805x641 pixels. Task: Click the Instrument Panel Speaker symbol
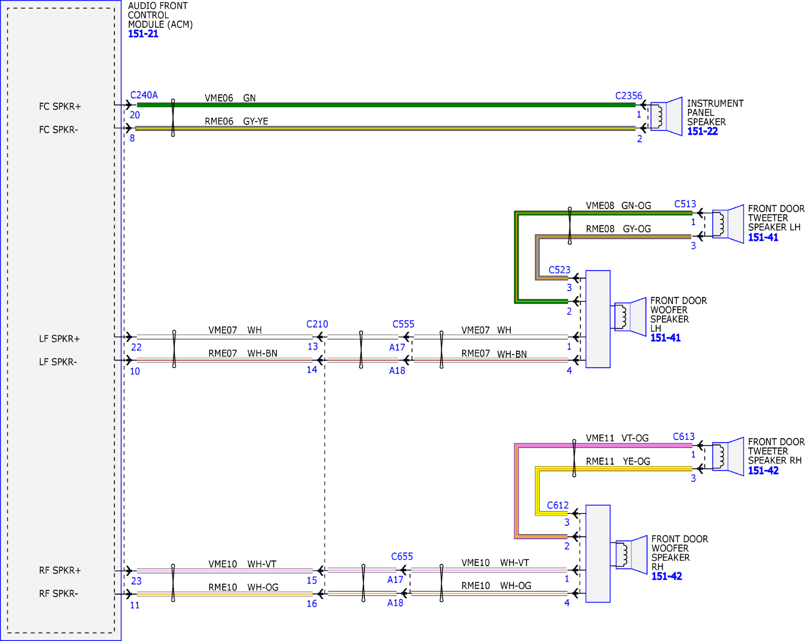[666, 116]
